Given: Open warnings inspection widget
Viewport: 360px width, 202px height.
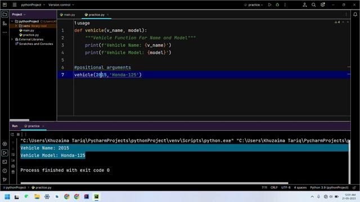Looking at the screenshot, I should (337, 22).
